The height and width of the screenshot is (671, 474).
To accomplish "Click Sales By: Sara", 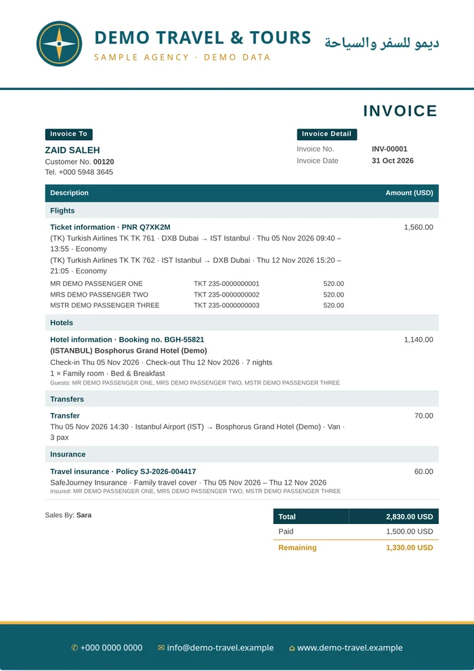I will tap(68, 515).
